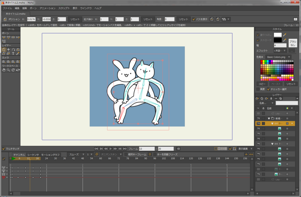Select the Track Camera tool
The height and width of the screenshot is (197, 301).
pyautogui.click(x=4, y=62)
